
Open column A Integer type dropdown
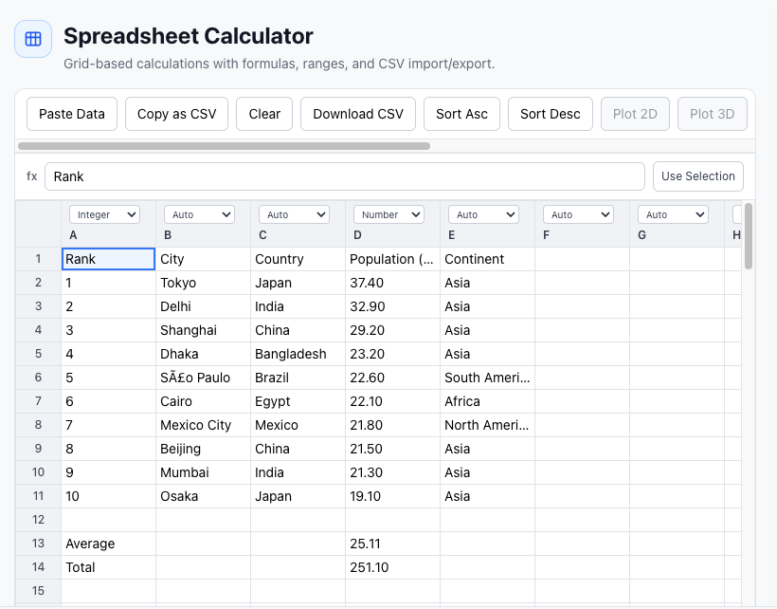[x=104, y=214]
